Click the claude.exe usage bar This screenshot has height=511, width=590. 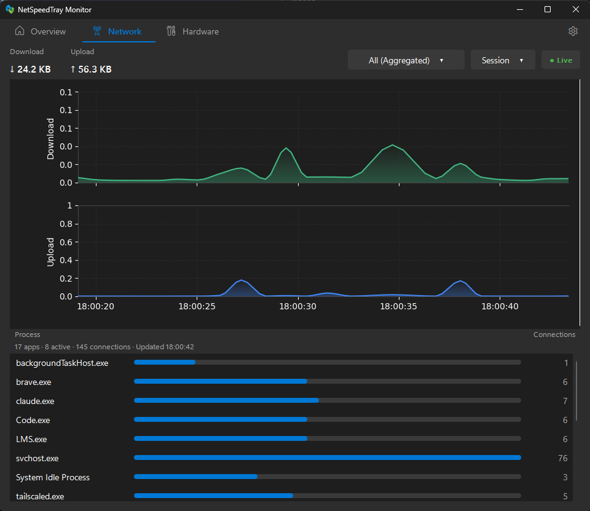[328, 400]
